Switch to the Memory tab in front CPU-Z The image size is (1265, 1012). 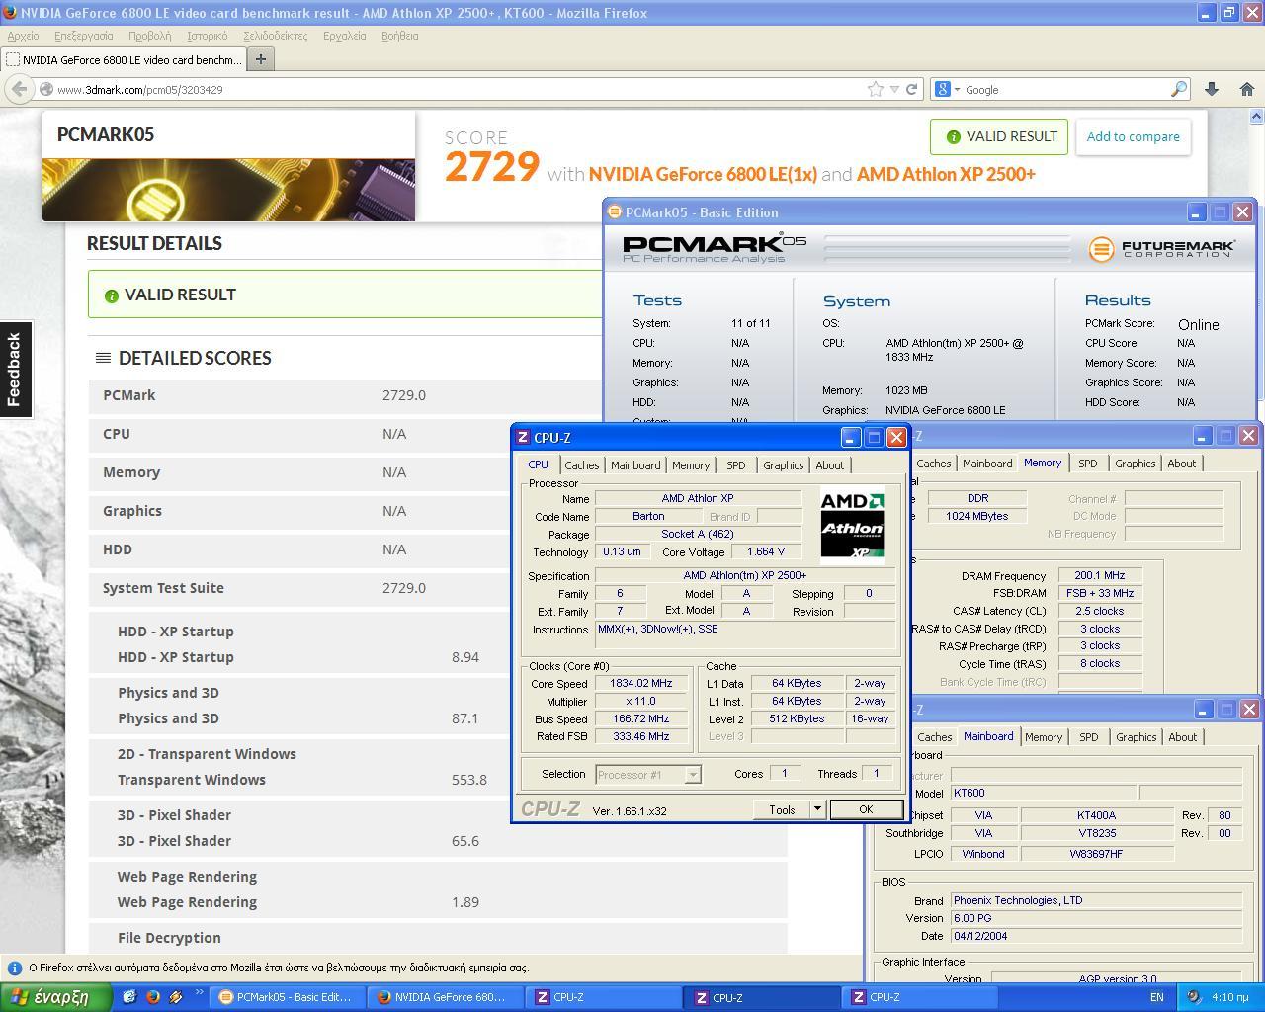coord(691,465)
